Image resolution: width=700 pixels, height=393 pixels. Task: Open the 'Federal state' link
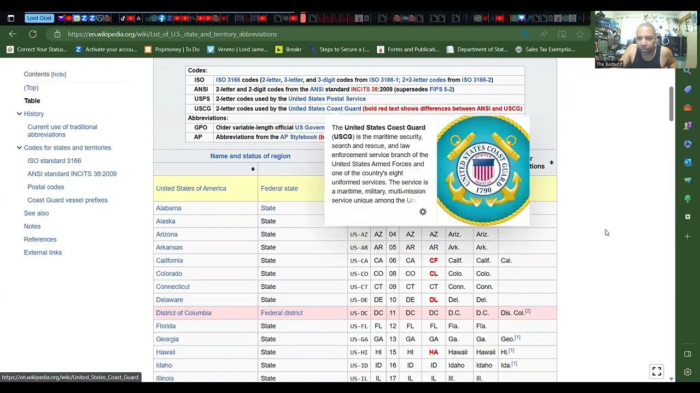pyautogui.click(x=279, y=188)
